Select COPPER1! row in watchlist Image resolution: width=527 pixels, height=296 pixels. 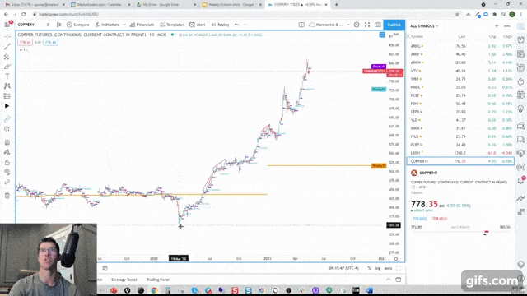click(460, 161)
